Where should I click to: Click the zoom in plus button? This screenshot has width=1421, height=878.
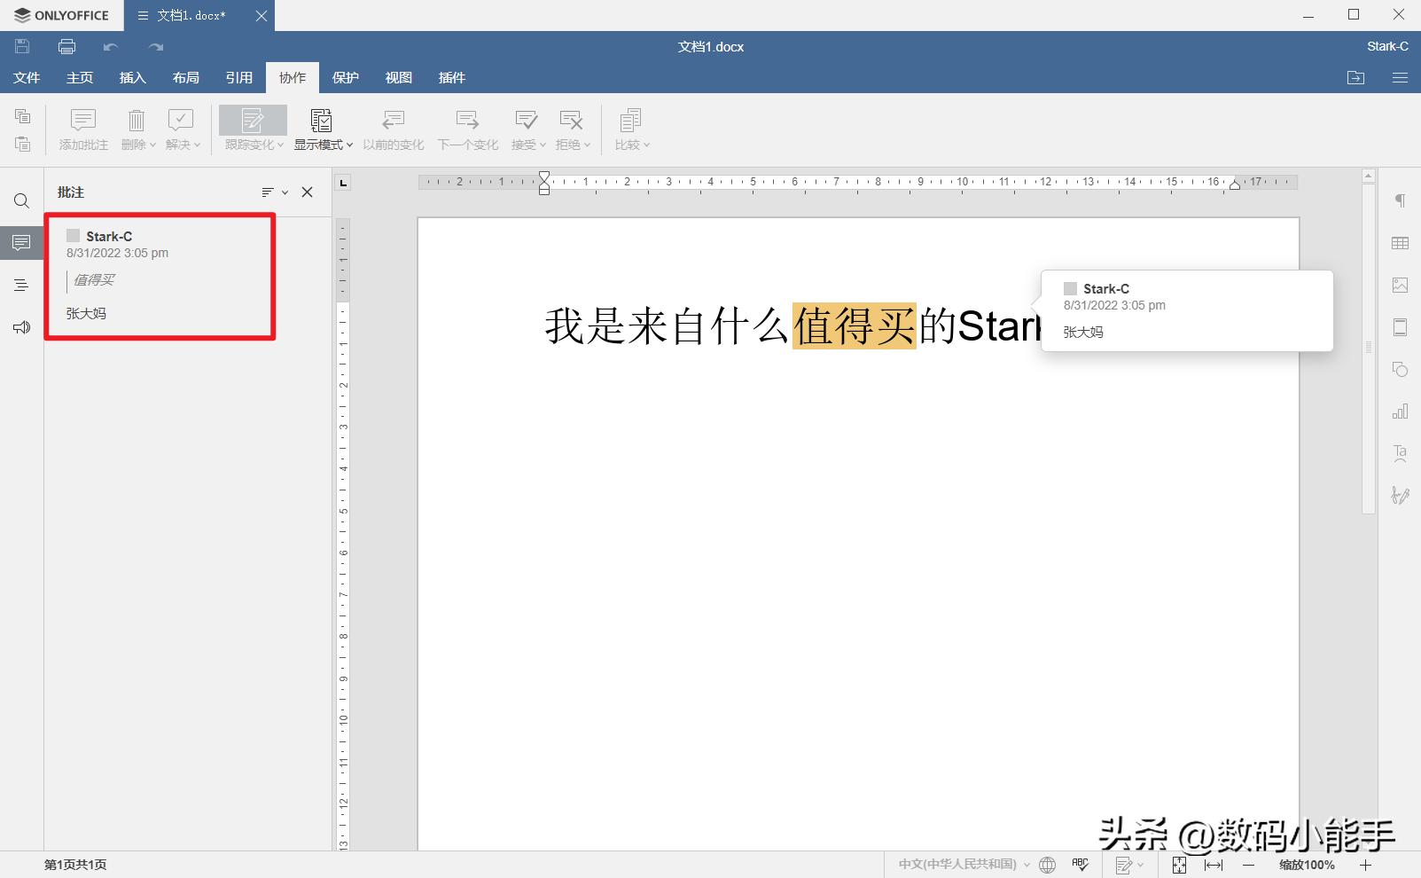click(1365, 865)
